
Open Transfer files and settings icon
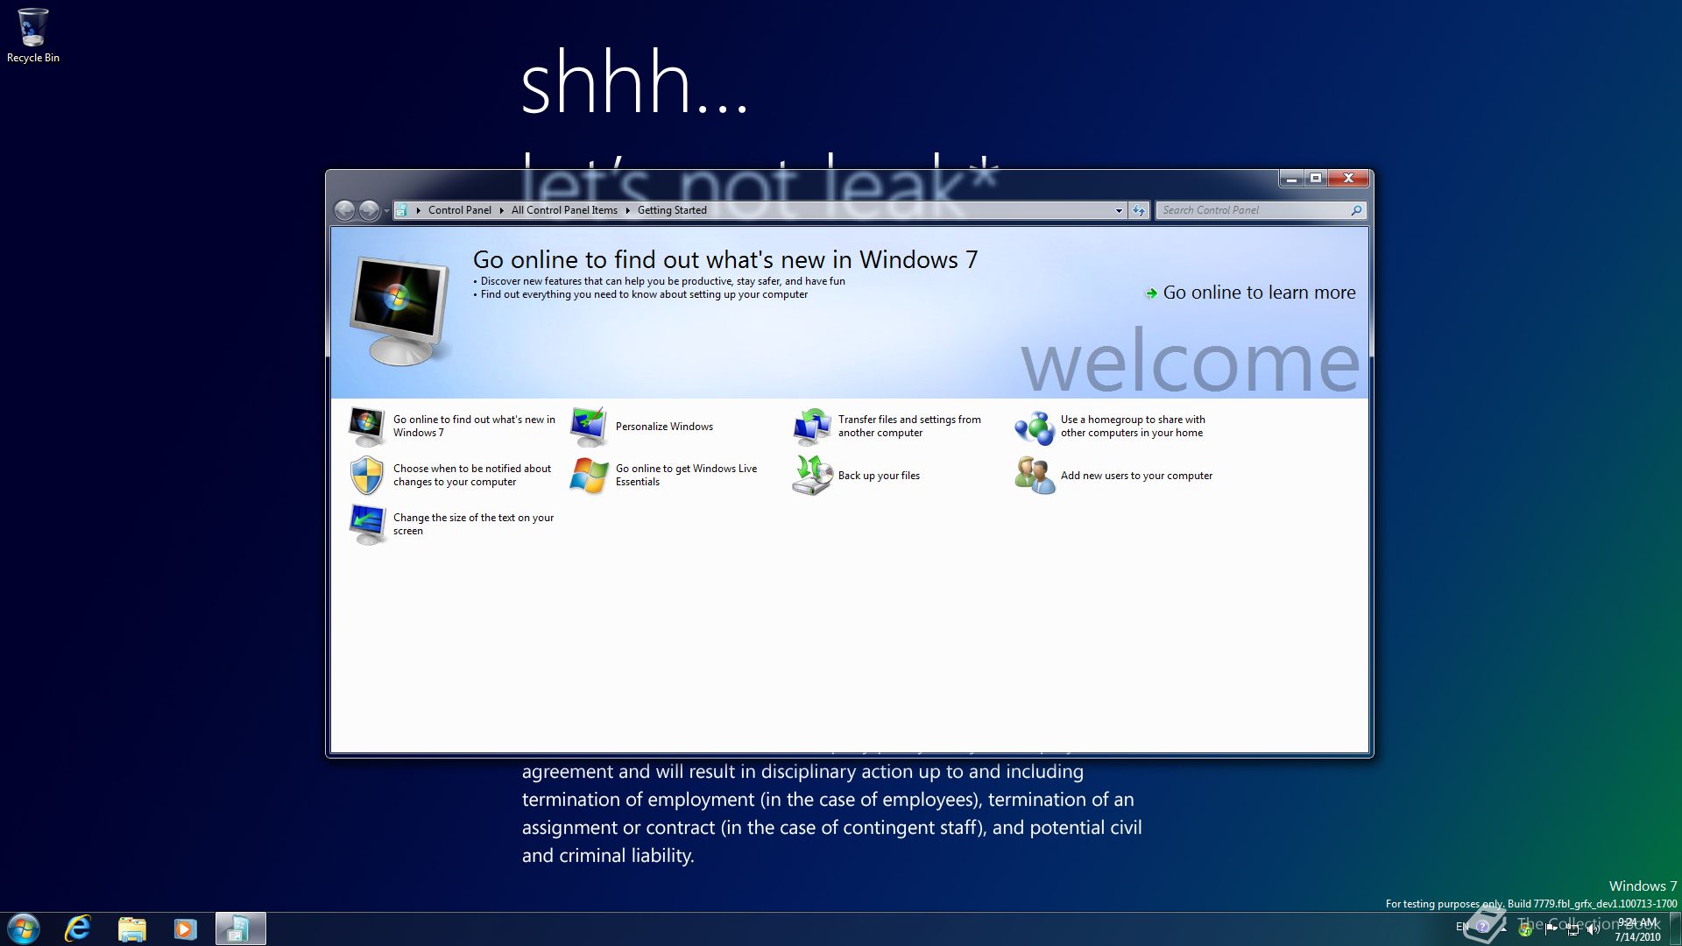812,427
